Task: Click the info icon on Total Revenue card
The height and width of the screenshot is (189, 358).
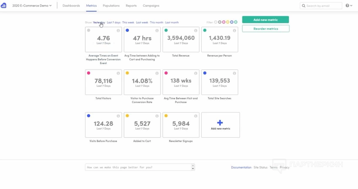Action: 196,31
